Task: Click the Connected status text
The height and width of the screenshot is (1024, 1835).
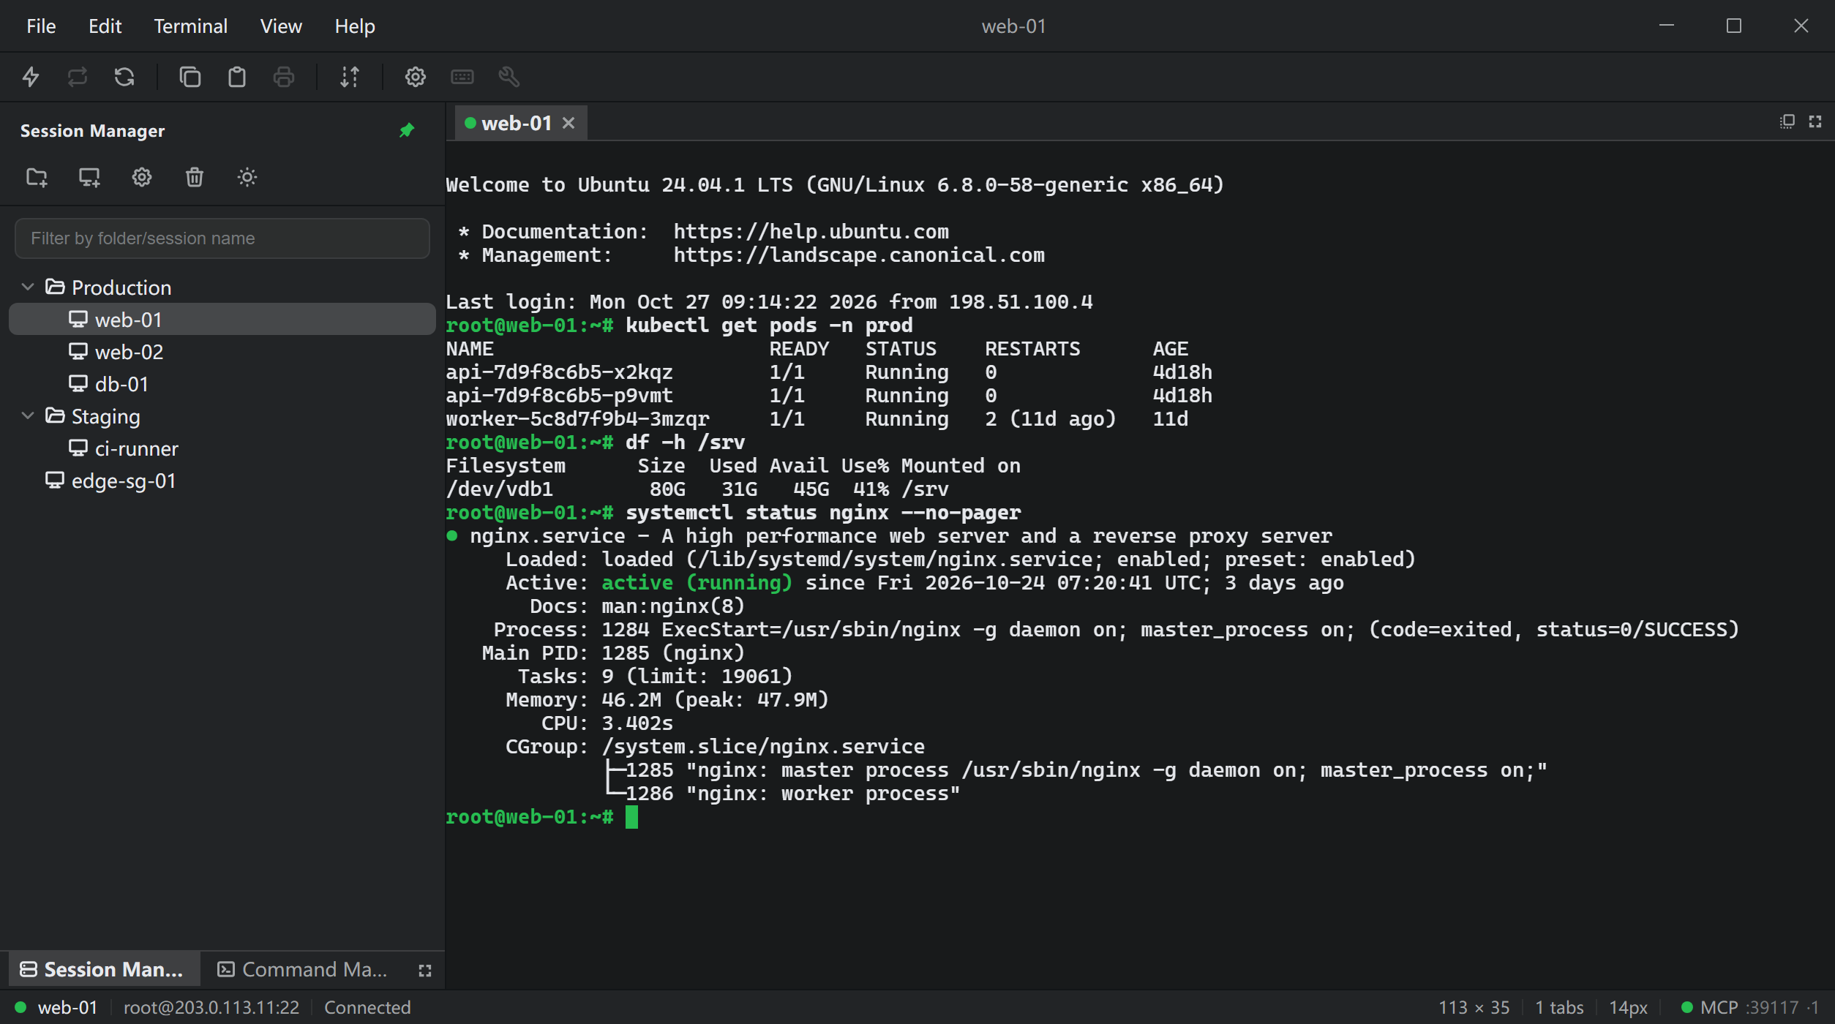Action: 367,1008
